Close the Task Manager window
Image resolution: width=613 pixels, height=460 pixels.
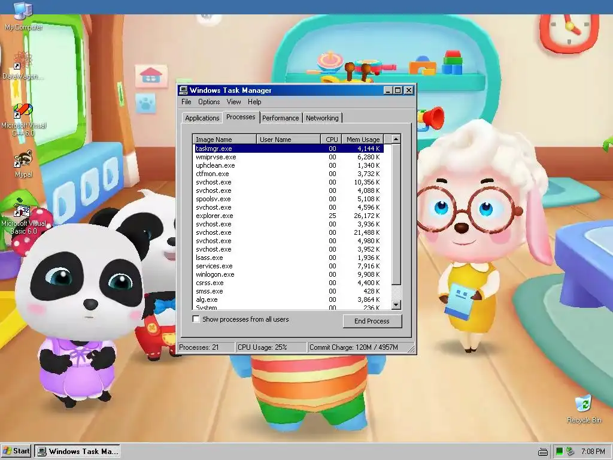(408, 90)
